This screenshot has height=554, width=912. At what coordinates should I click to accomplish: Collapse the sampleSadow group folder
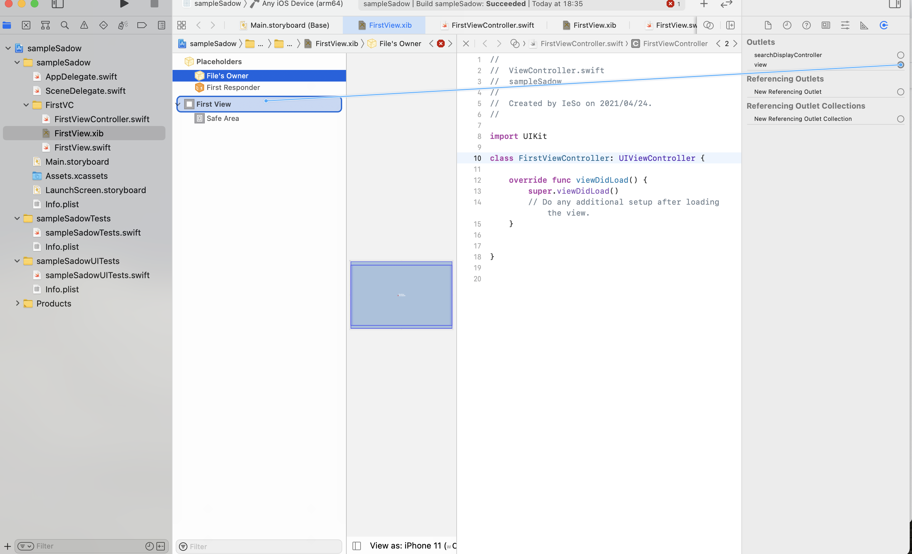coord(17,63)
